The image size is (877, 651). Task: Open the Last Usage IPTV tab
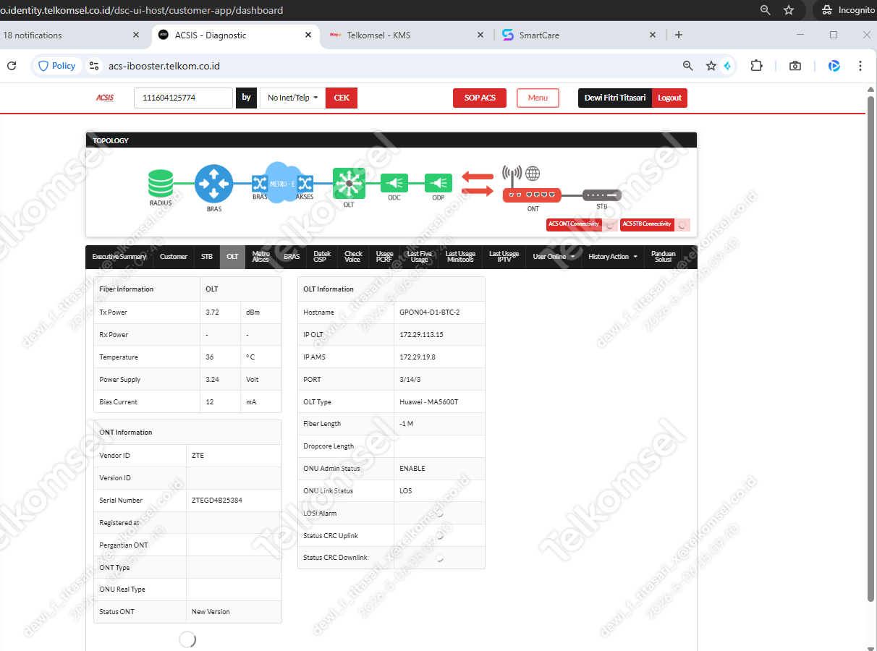point(504,257)
